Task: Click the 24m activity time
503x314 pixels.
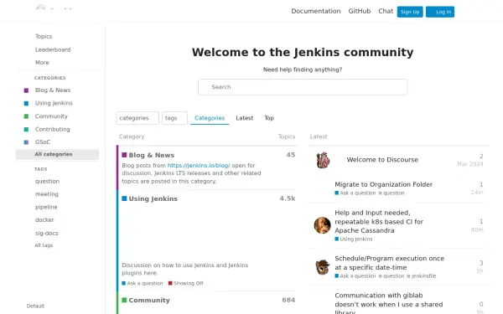Action: 477,193
